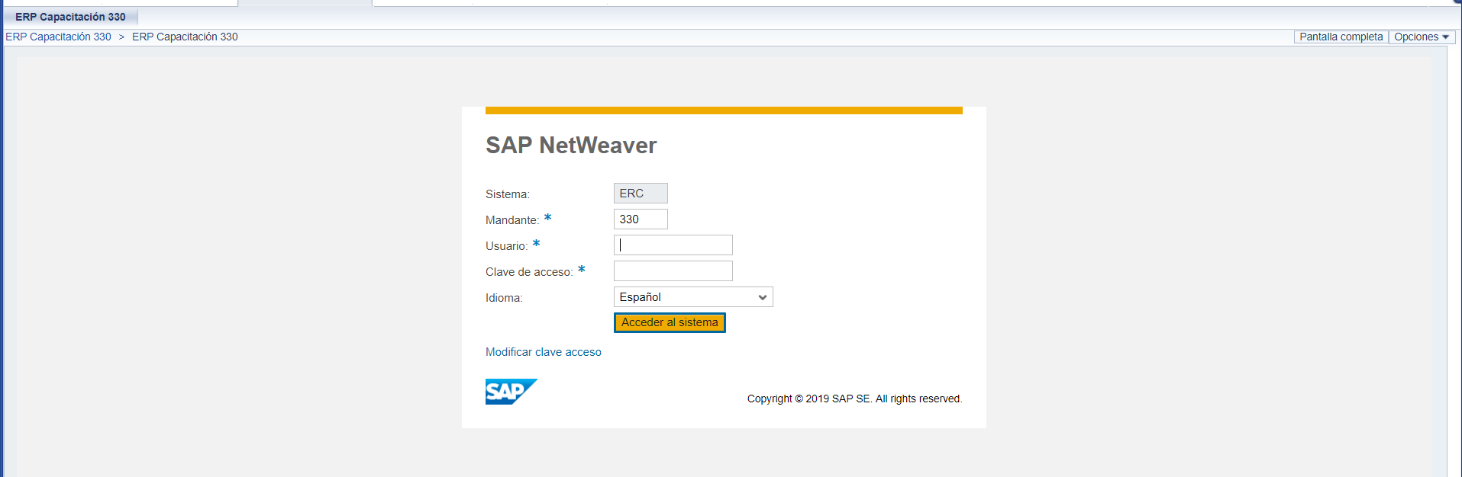Click the Sistema: label
1462x477 pixels.
point(508,194)
